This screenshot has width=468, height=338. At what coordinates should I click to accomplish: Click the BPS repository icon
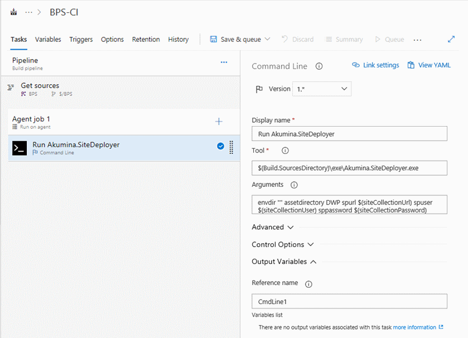(23, 94)
